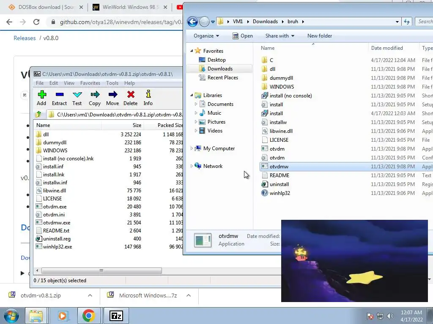Click New folder in Explorer toolbar
Image resolution: width=433 pixels, height=324 pixels.
point(320,36)
